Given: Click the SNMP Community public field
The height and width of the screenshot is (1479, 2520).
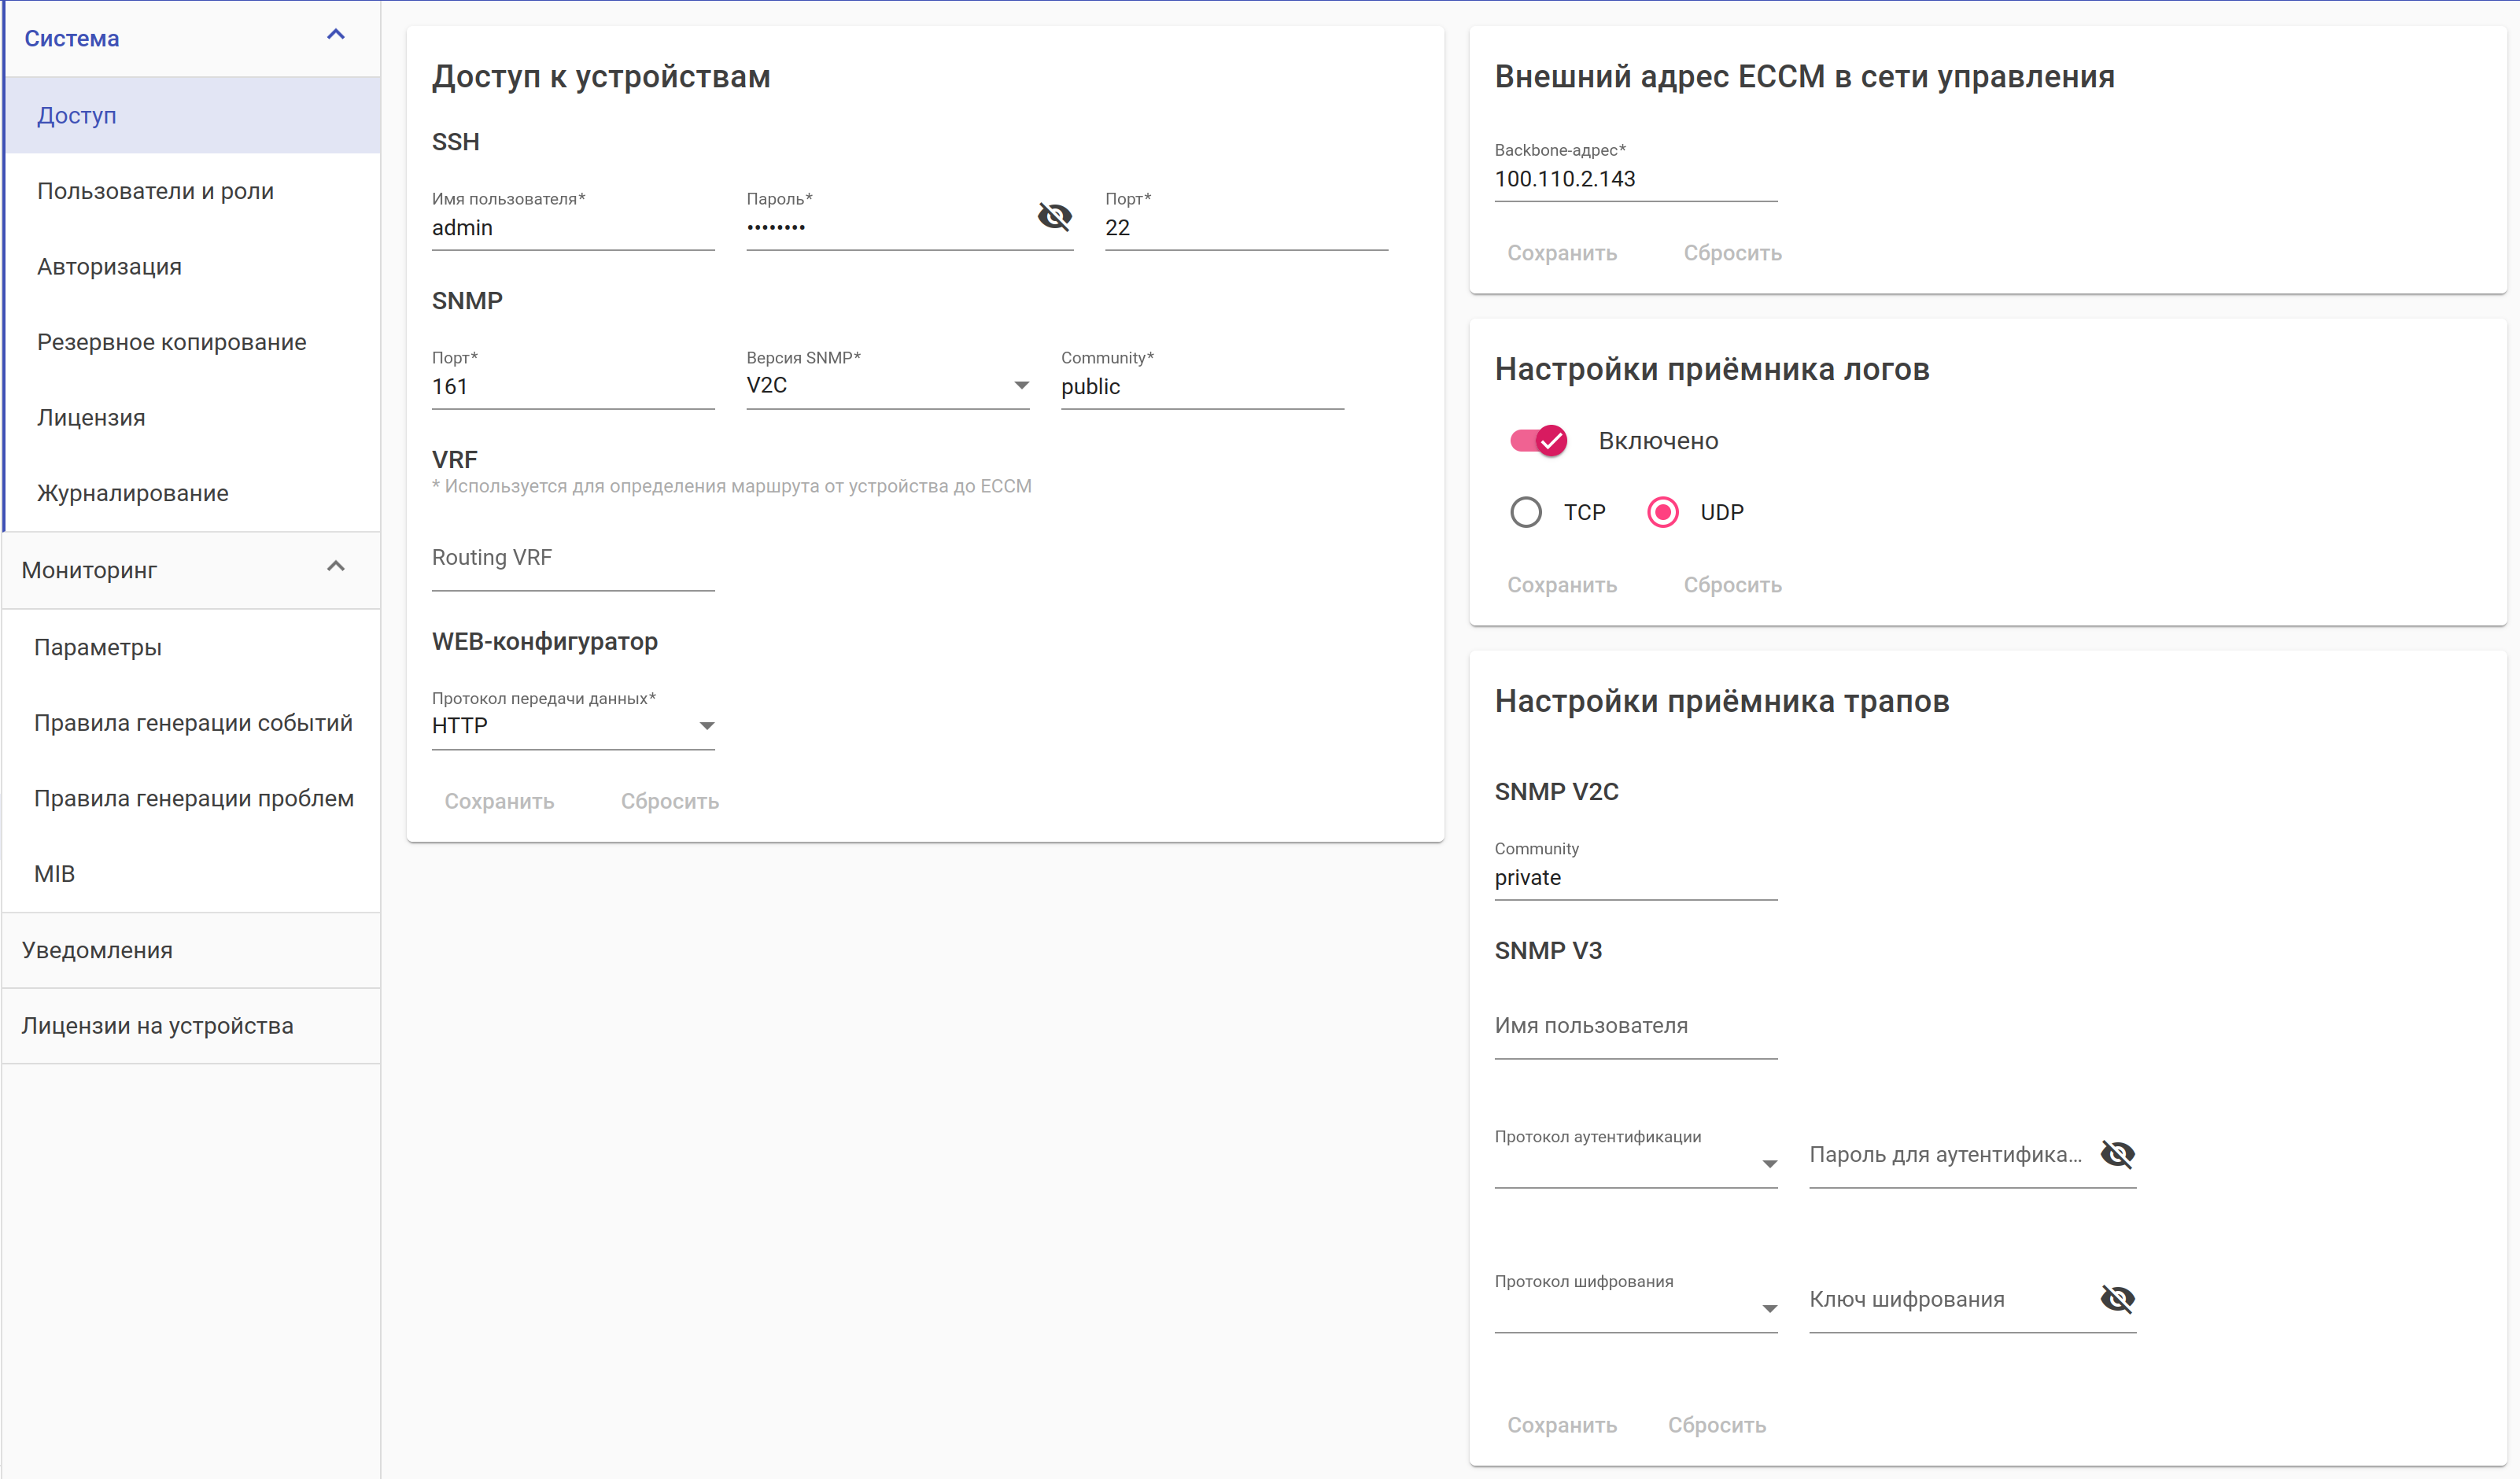Looking at the screenshot, I should pyautogui.click(x=1201, y=387).
